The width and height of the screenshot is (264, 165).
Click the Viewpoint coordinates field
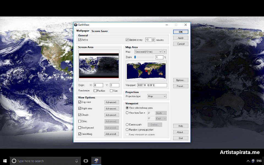click(152, 85)
